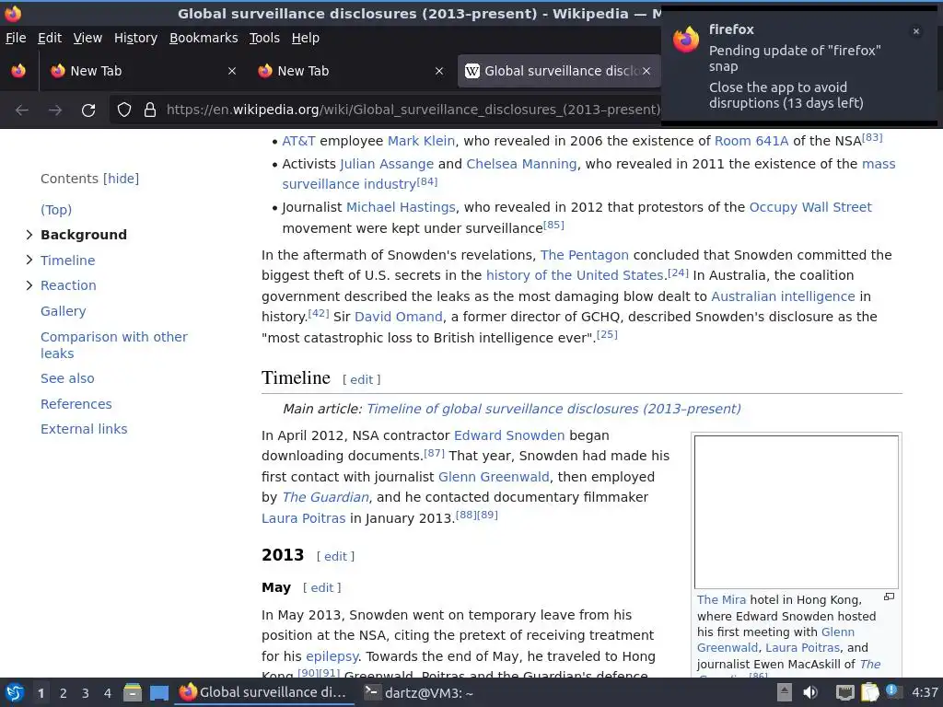Close the Global surveillance disclosures tab
This screenshot has height=707, width=943.
(646, 71)
